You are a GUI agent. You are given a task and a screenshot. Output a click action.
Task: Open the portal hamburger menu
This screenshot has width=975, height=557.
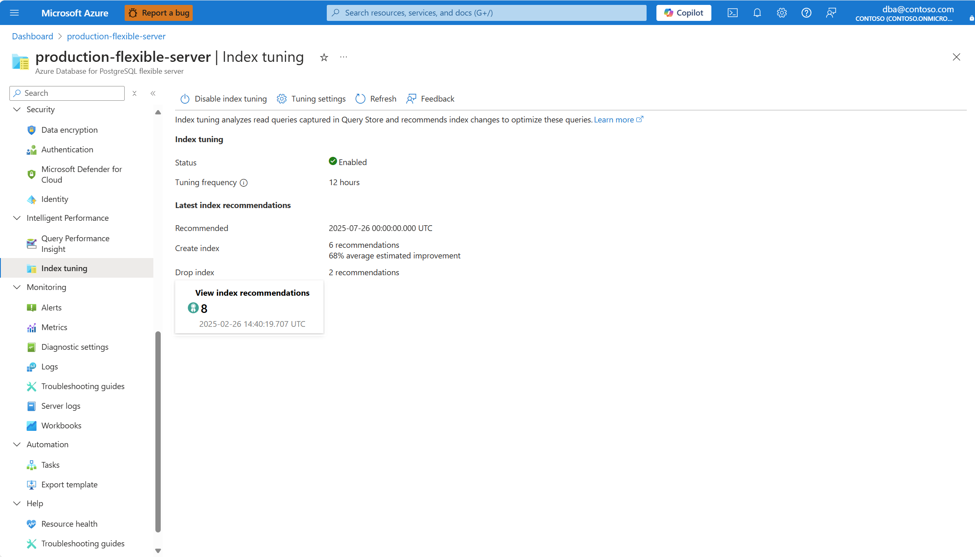click(14, 13)
